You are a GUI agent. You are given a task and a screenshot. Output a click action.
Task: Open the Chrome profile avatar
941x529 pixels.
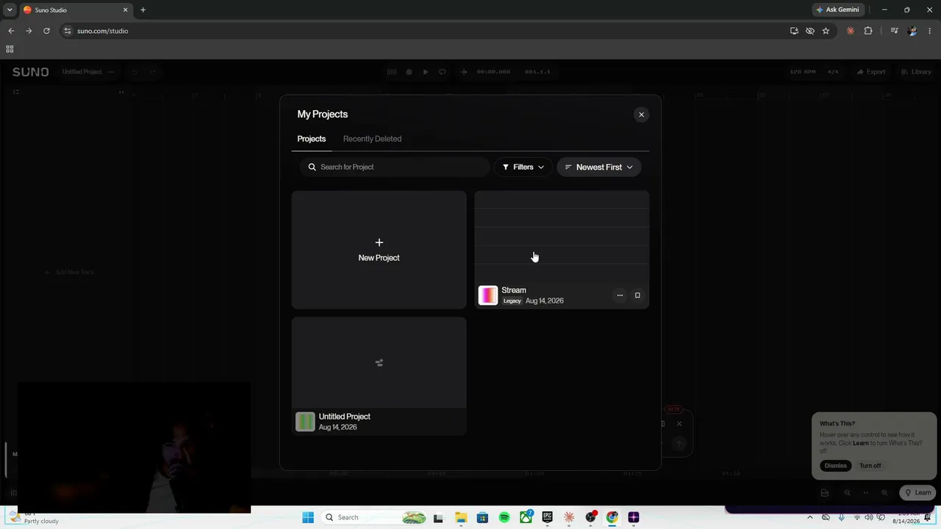click(x=912, y=31)
